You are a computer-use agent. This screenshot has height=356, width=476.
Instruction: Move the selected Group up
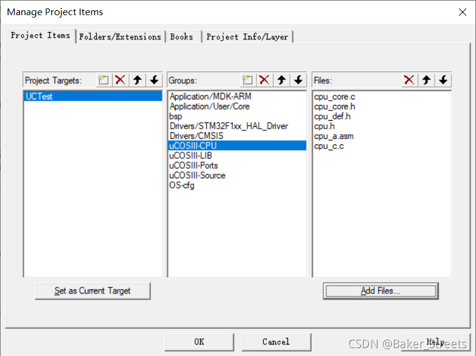click(281, 80)
